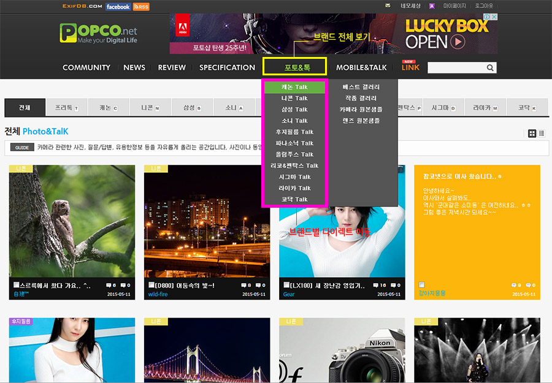This screenshot has height=383, width=552.
Task: Switch to the 라이카 tab
Action: (x=486, y=108)
